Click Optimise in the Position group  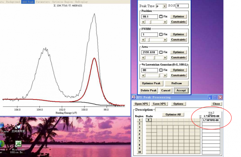tap(178, 17)
